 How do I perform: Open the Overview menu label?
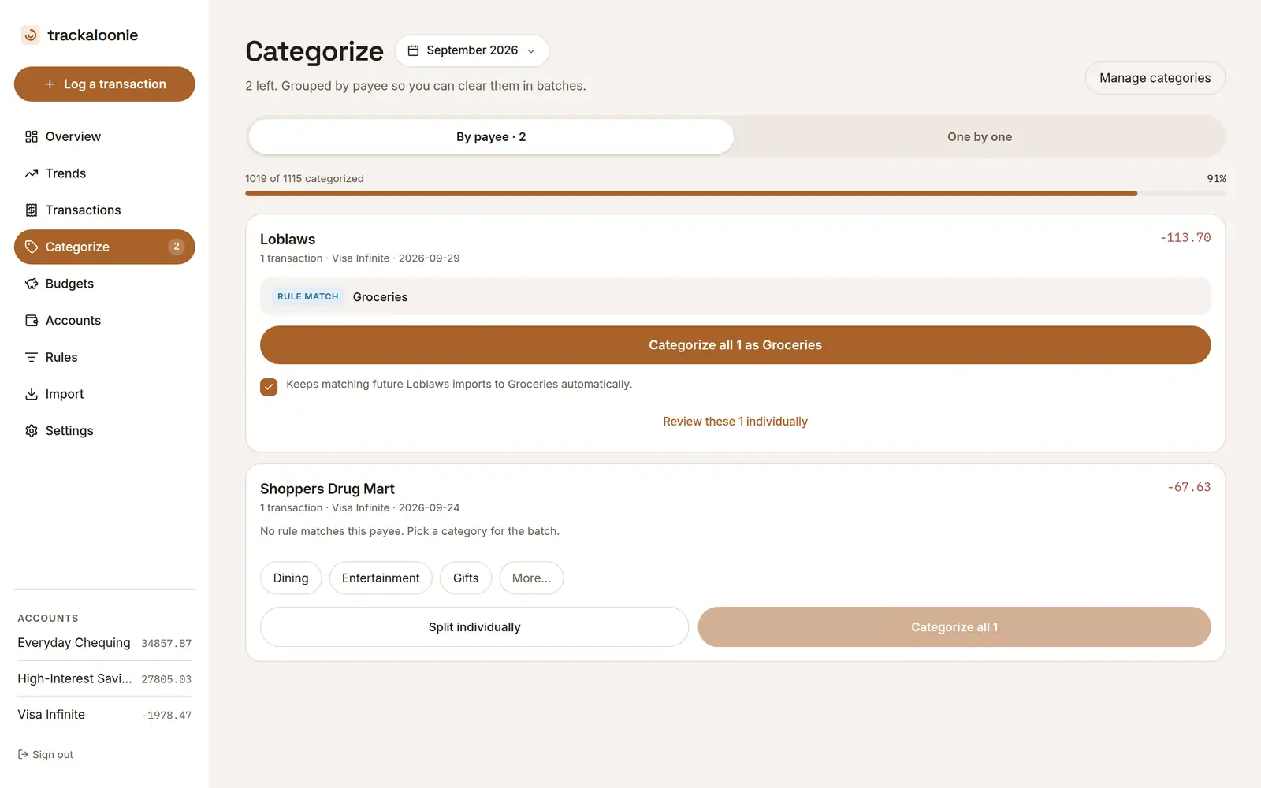[73, 136]
